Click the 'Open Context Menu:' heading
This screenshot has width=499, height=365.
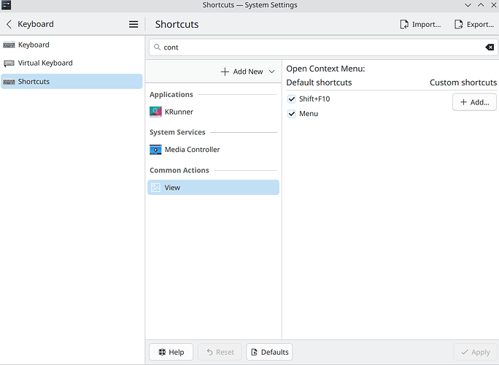(325, 69)
